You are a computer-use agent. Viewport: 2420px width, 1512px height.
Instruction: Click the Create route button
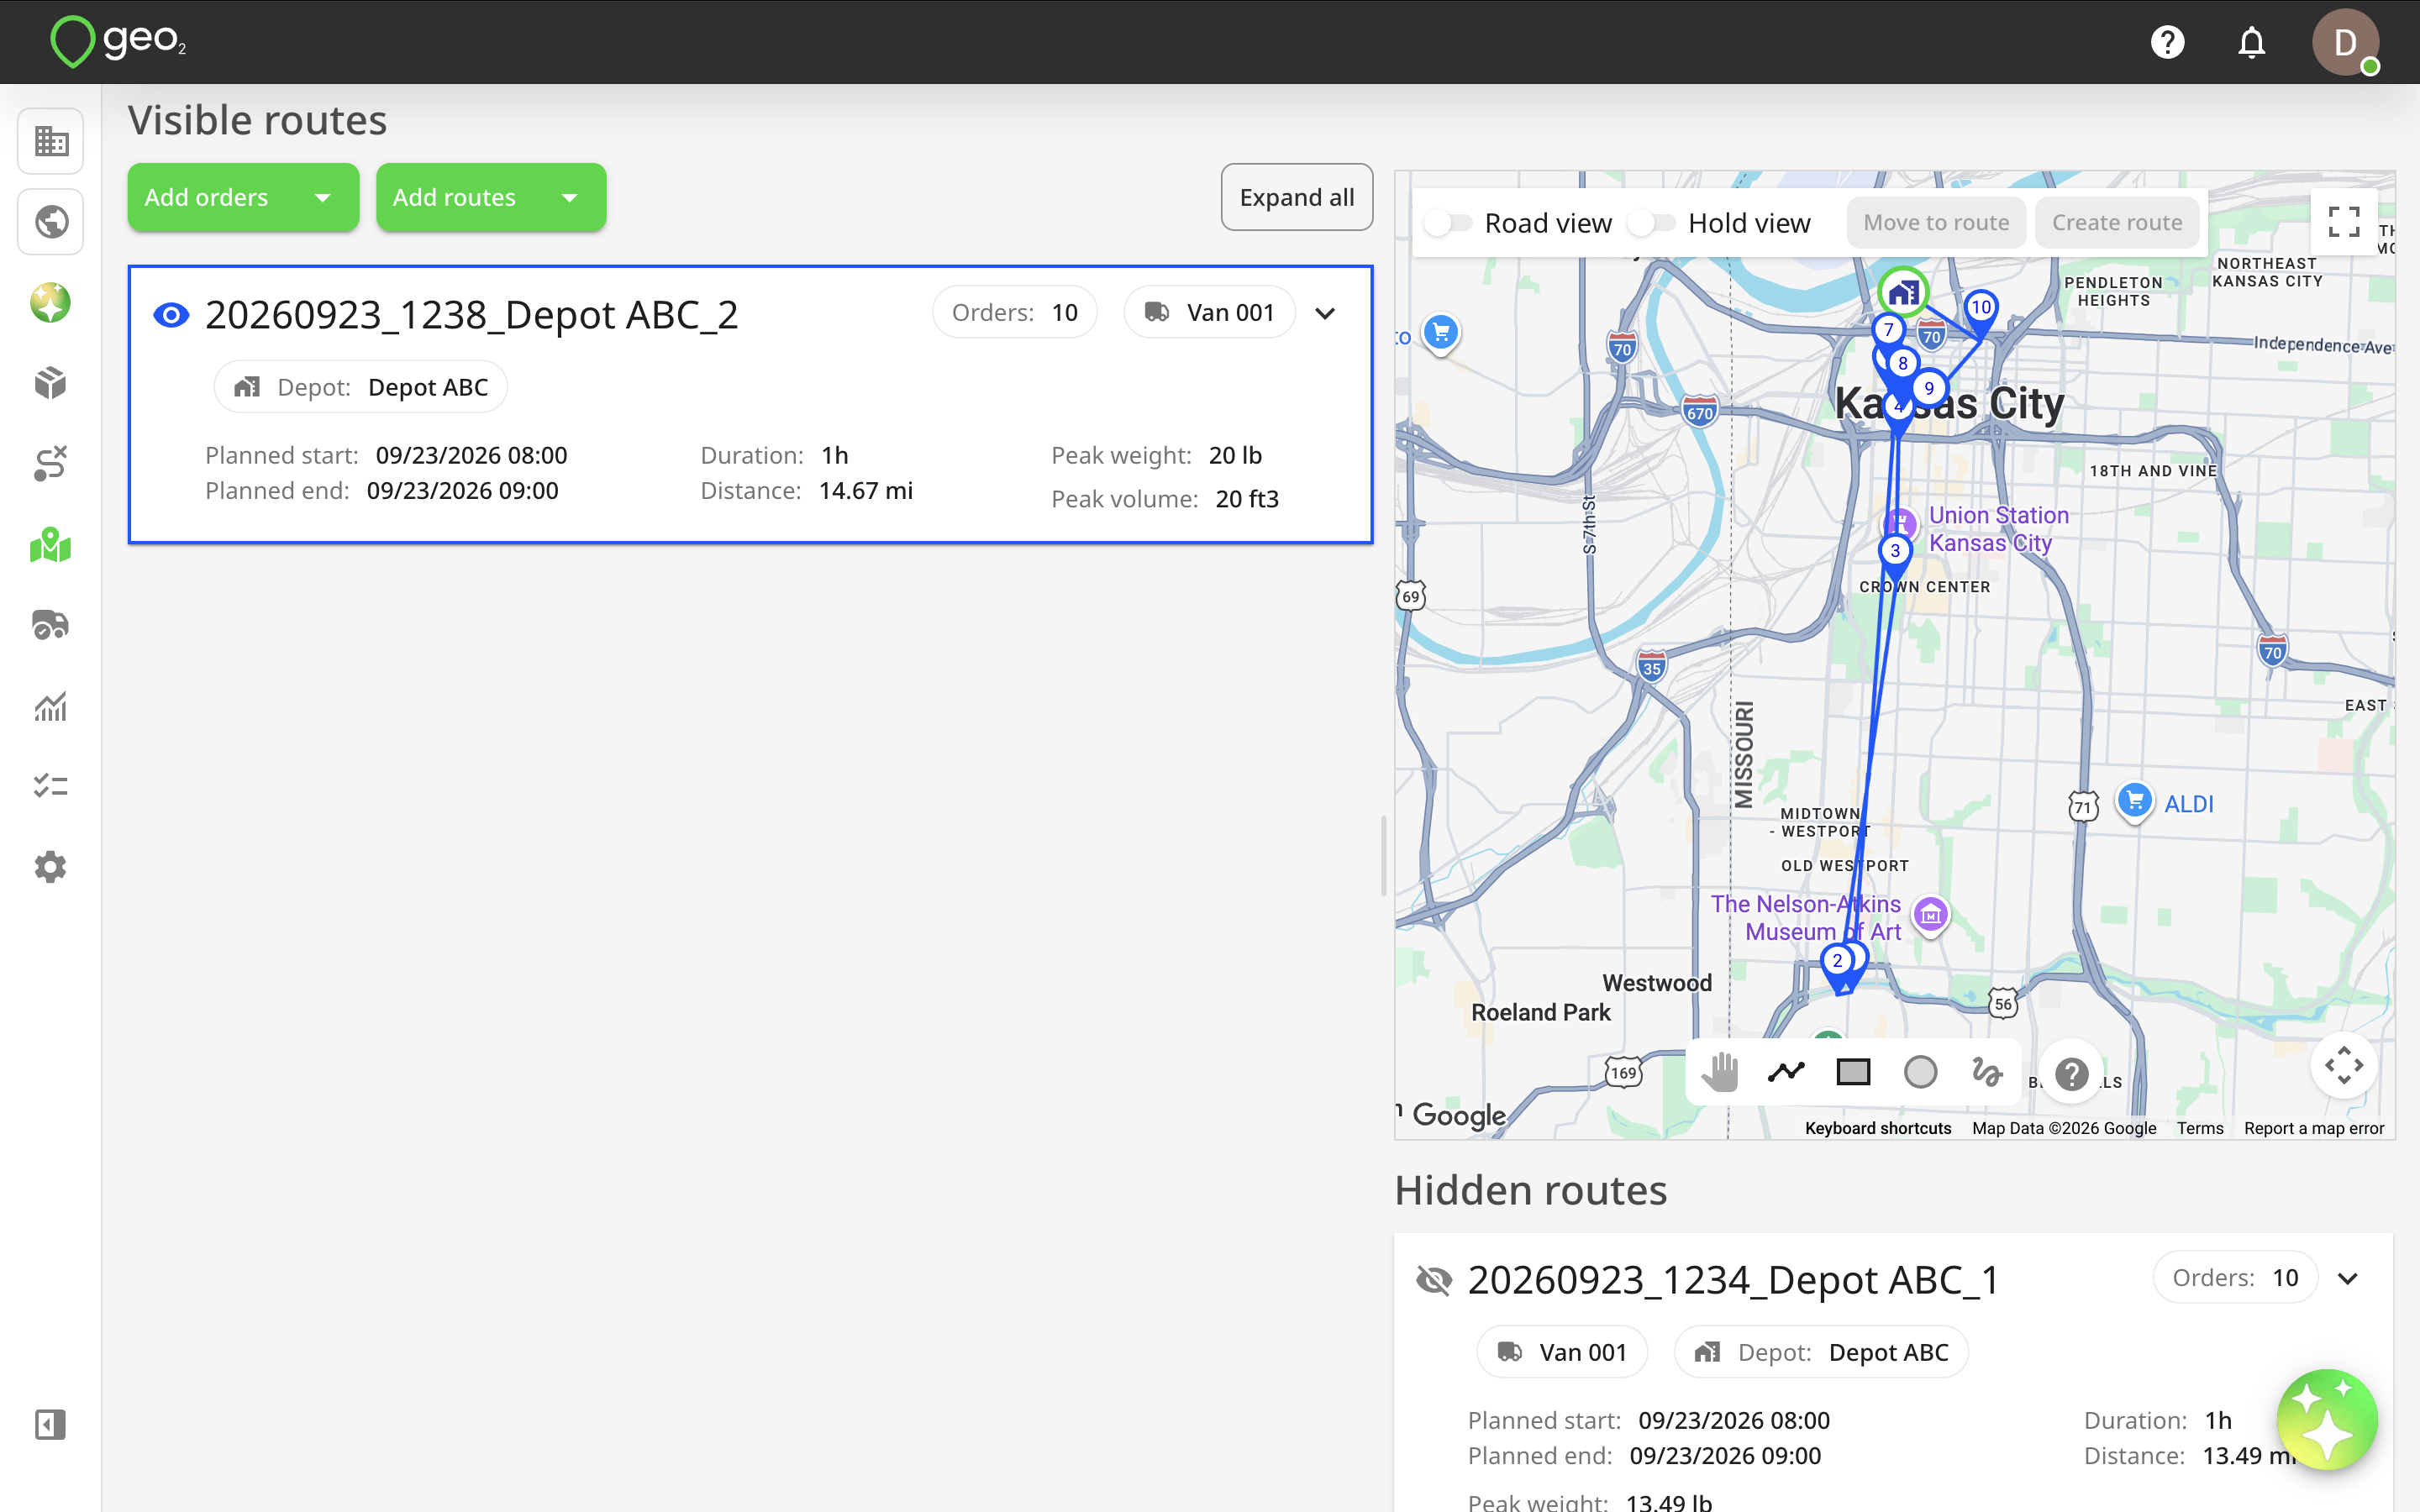[2117, 223]
